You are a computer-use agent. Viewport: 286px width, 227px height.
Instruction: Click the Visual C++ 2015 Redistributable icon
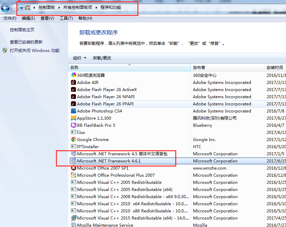(74, 218)
